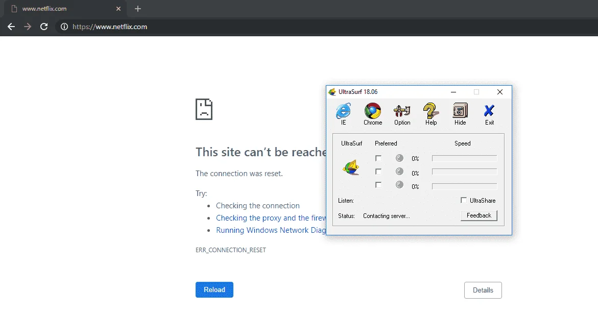Open a new browser tab with the plus icon
598x315 pixels.
[138, 8]
